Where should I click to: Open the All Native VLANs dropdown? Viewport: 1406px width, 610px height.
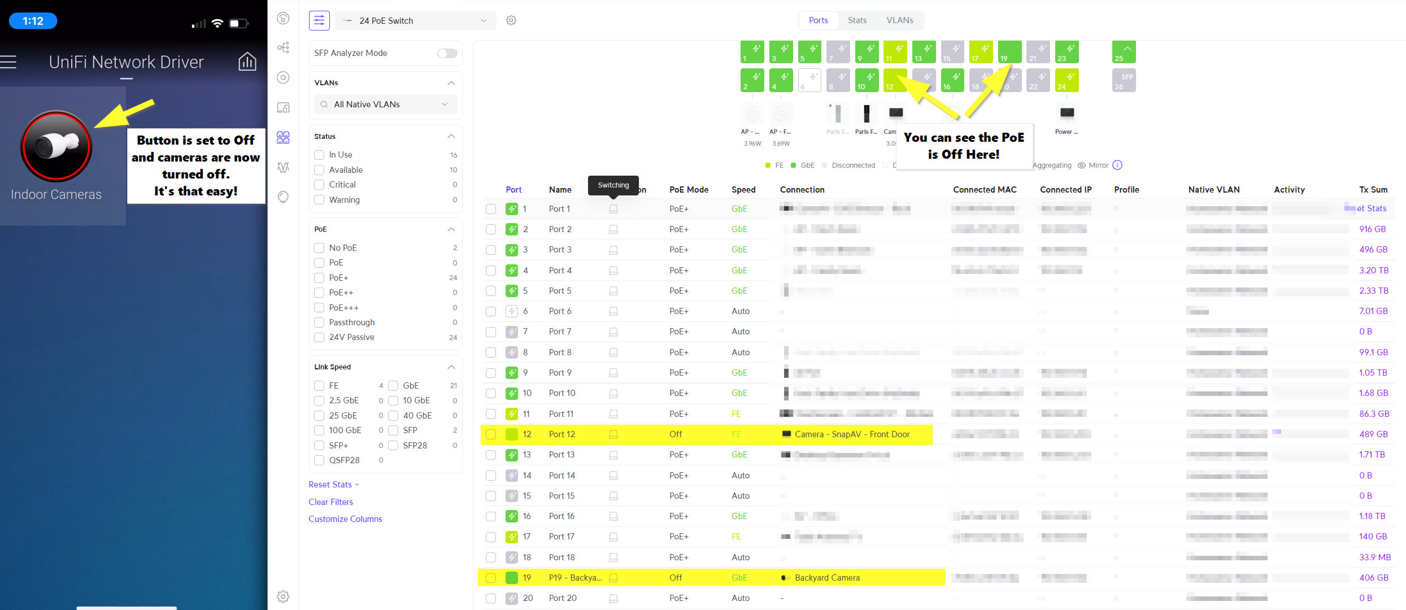coord(385,104)
